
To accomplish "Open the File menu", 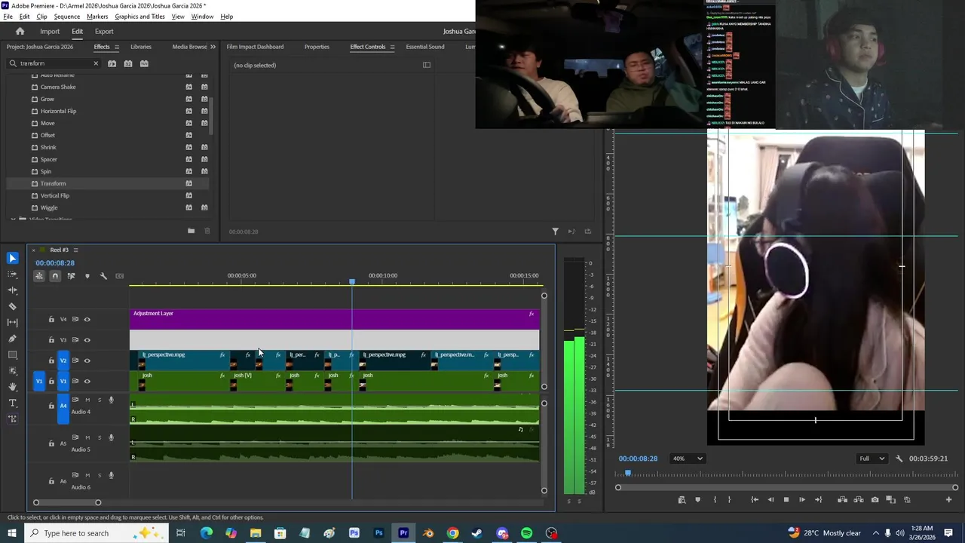I will [8, 17].
